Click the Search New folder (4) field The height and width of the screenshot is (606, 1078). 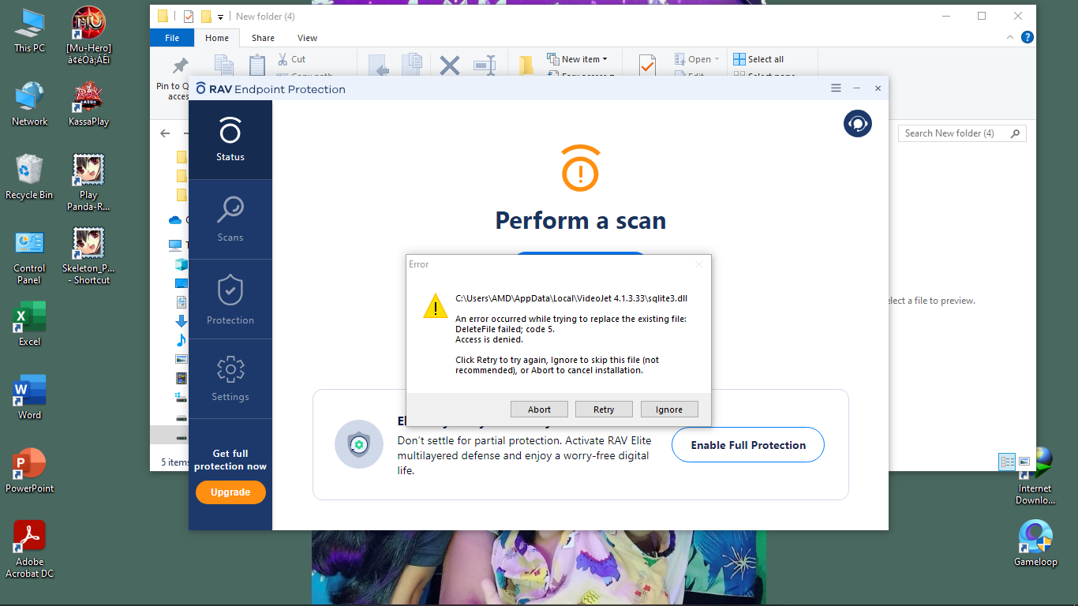953,133
